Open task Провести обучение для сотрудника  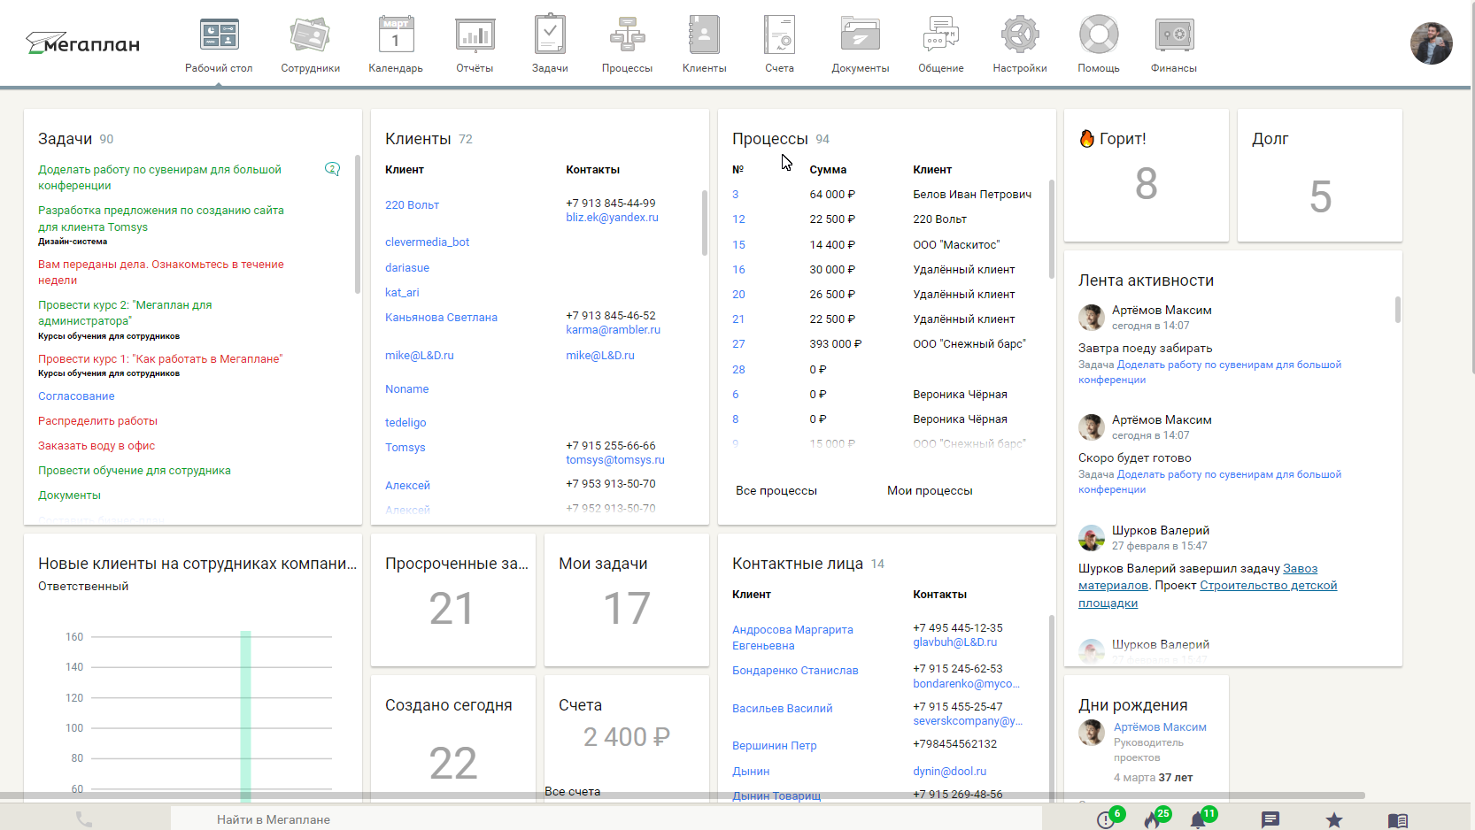click(x=134, y=471)
